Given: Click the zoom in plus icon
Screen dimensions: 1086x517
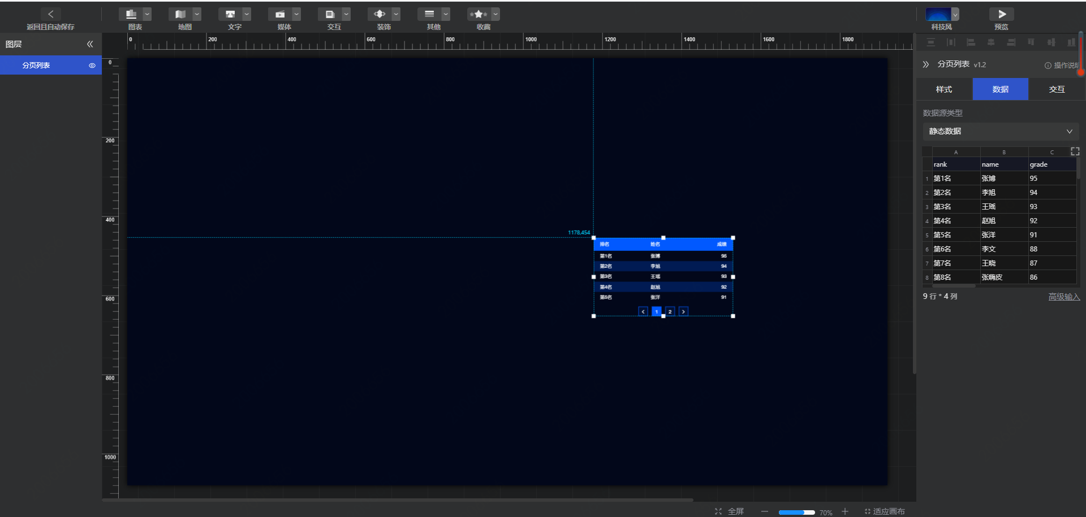Looking at the screenshot, I should click(x=845, y=511).
